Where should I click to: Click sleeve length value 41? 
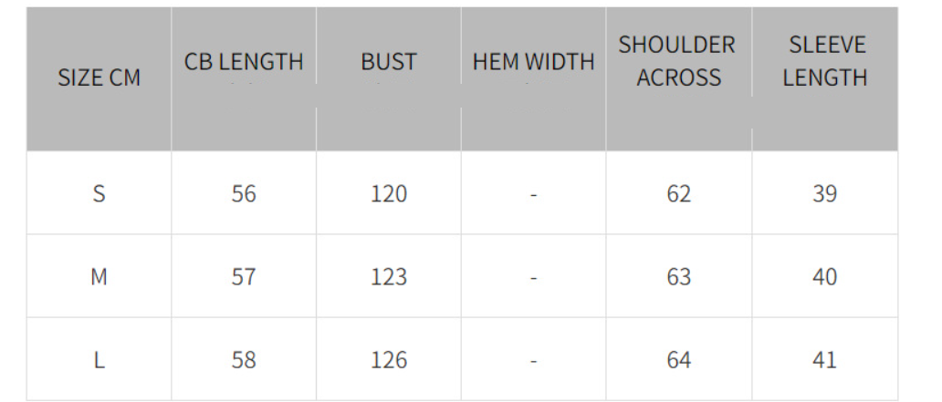825,360
